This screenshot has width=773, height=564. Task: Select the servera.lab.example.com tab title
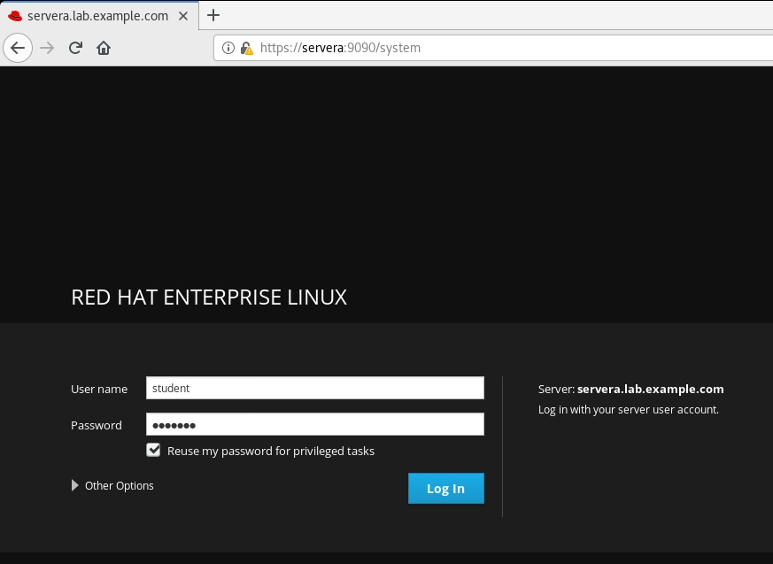(97, 16)
